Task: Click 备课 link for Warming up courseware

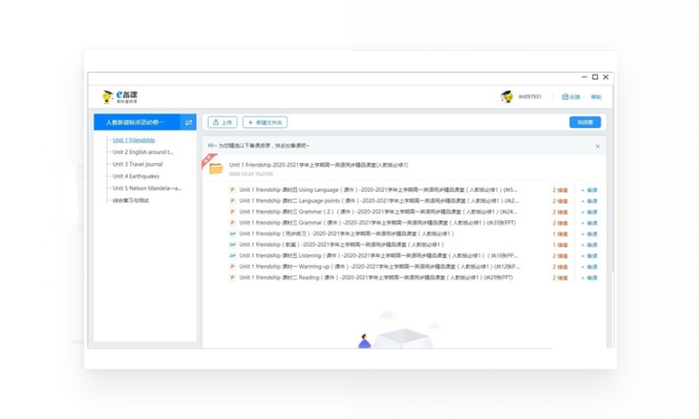Action: pyautogui.click(x=589, y=267)
